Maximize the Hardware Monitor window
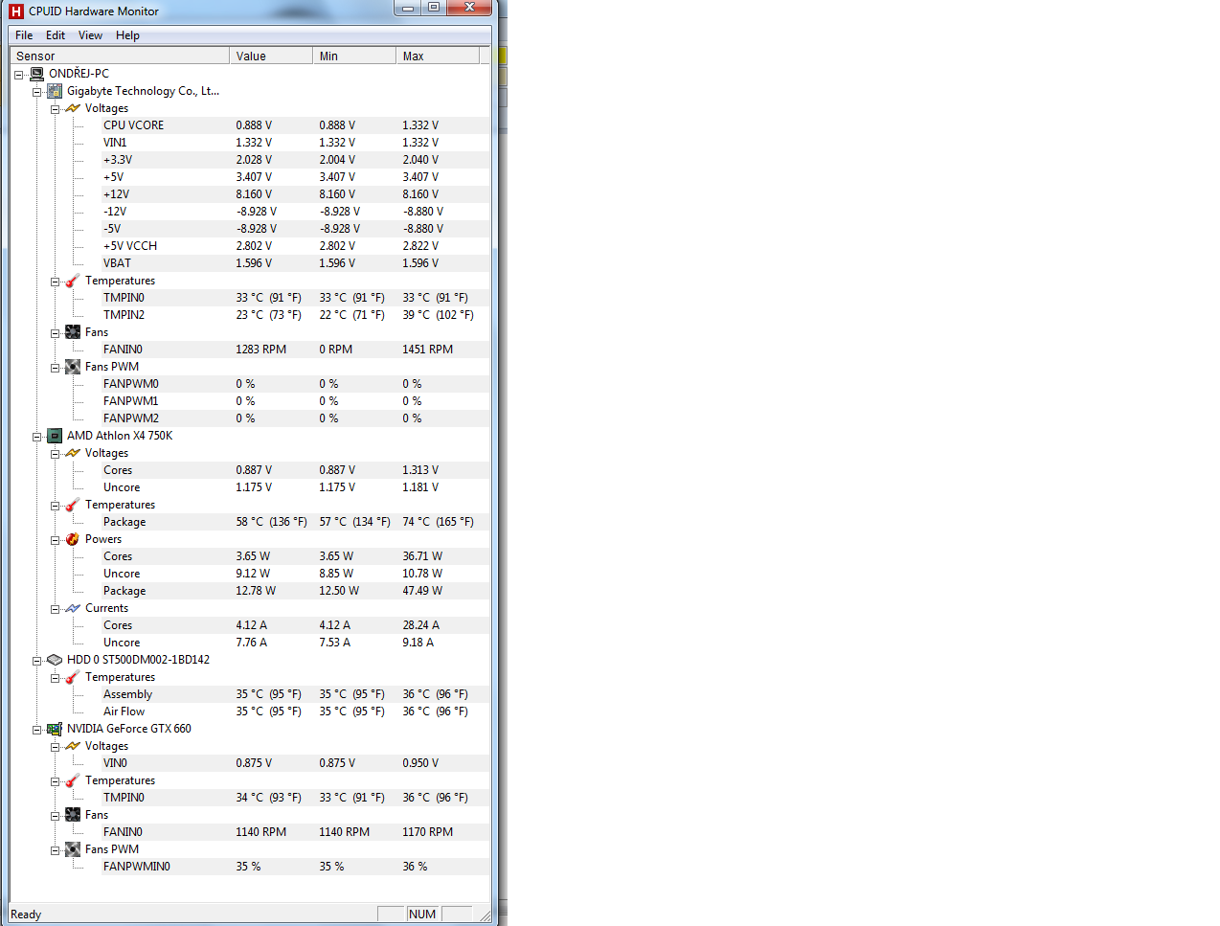 pos(434,8)
